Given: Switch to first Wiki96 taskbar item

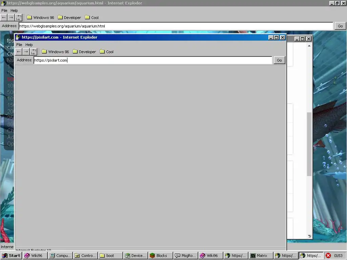Looking at the screenshot, I should tap(35, 256).
